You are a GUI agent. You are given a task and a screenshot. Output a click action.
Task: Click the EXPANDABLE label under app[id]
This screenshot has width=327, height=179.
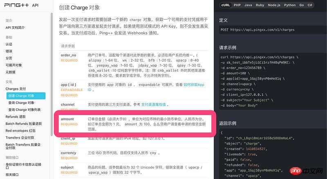pos(72,90)
